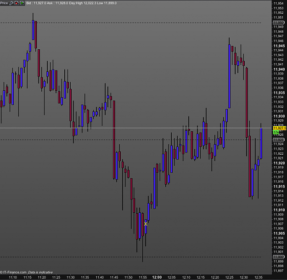Click the 11,954 price axis label
Image resolution: width=287 pixels, height=280 pixels.
(278, 4)
